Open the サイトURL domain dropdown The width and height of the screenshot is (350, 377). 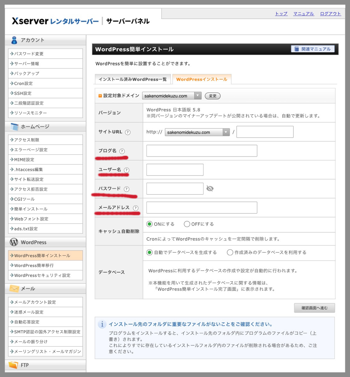coord(197,132)
